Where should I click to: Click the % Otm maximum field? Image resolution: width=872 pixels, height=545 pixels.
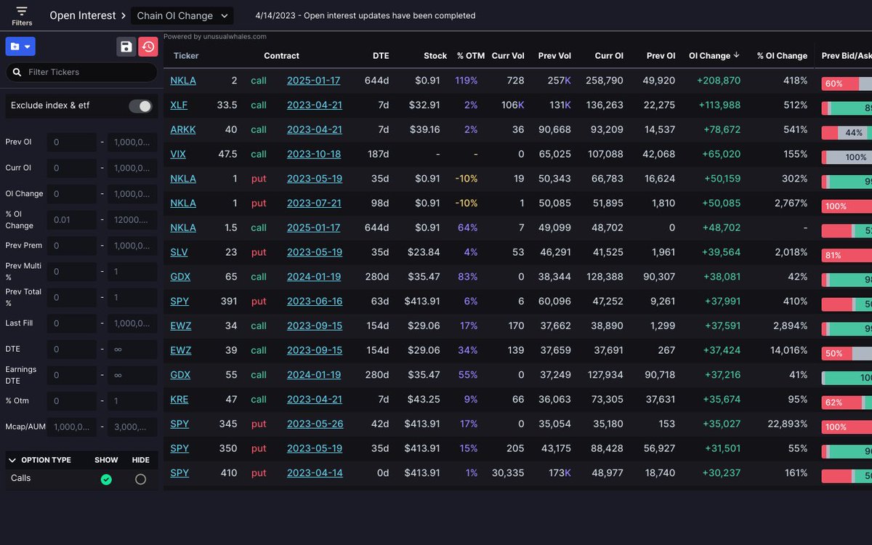point(132,401)
